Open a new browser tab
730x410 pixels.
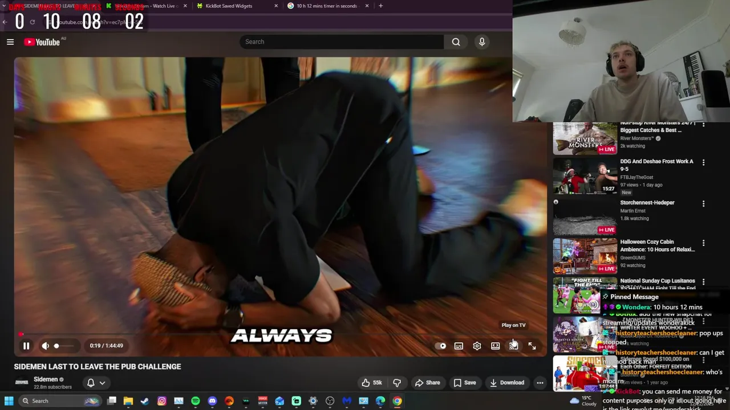coord(380,6)
